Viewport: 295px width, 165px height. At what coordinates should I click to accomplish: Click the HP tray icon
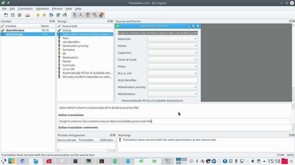(214, 161)
